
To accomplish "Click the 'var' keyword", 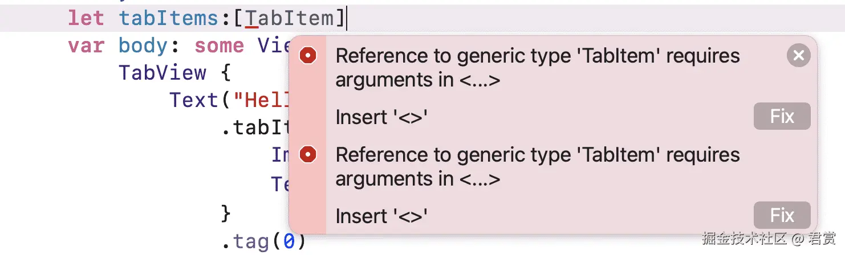I will click(86, 46).
